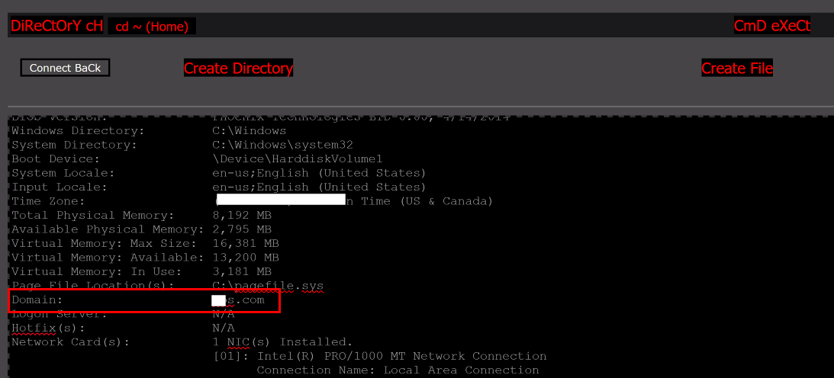The image size is (834, 378).
Task: Click the Time Zone label
Action: coord(48,201)
